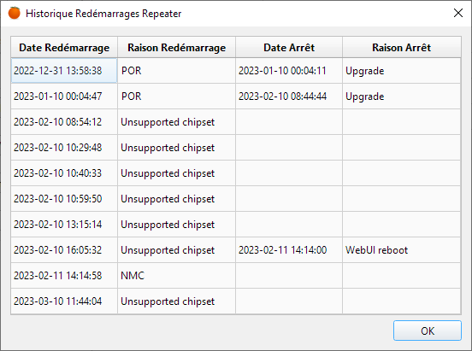Select the NMC restart reason cell
This screenshot has height=351, width=472.
click(x=176, y=276)
